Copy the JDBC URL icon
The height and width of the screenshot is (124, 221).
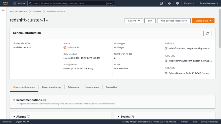[x=166, y=61]
